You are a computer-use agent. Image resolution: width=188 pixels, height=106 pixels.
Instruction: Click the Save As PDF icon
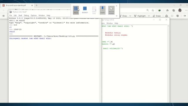[178, 16]
